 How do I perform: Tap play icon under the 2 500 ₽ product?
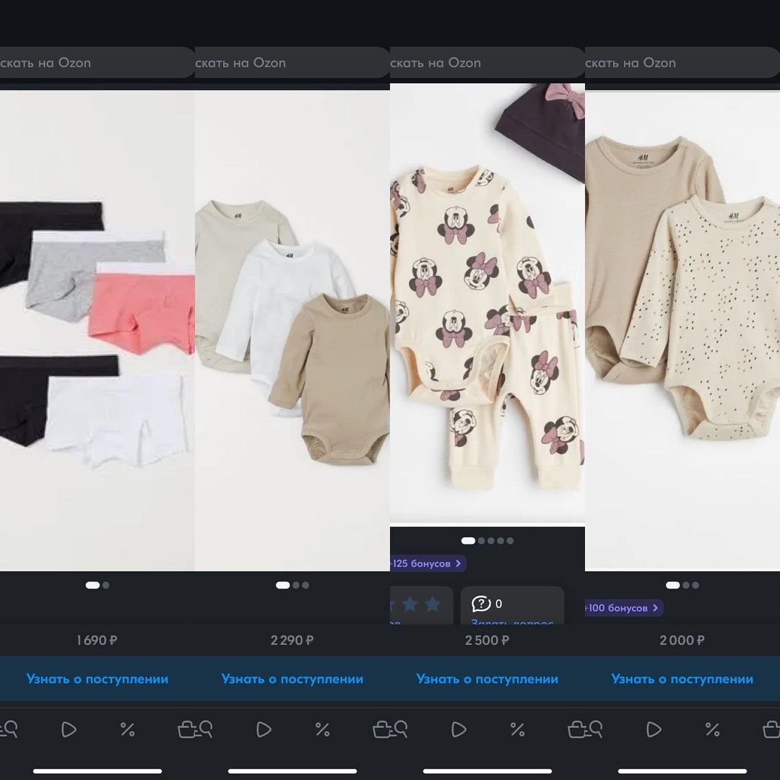tap(459, 729)
